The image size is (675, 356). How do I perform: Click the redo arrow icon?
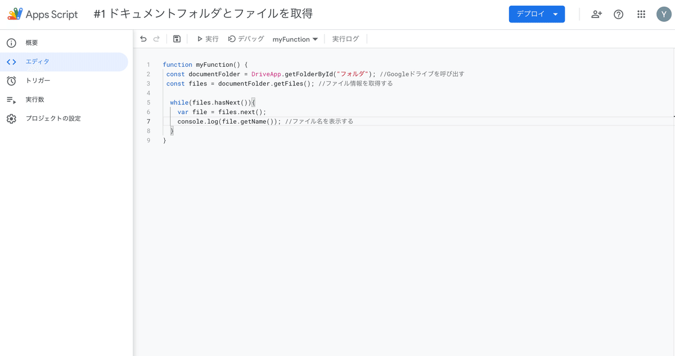(x=156, y=39)
